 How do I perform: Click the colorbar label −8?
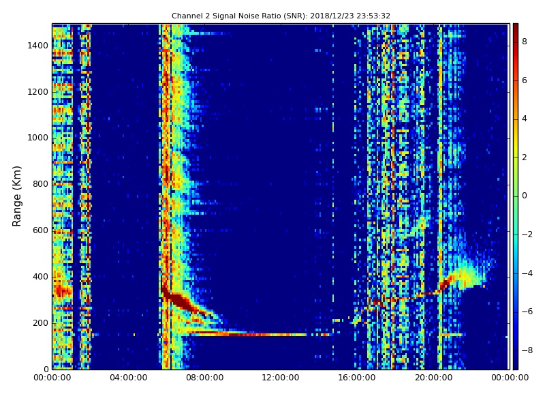(527, 350)
